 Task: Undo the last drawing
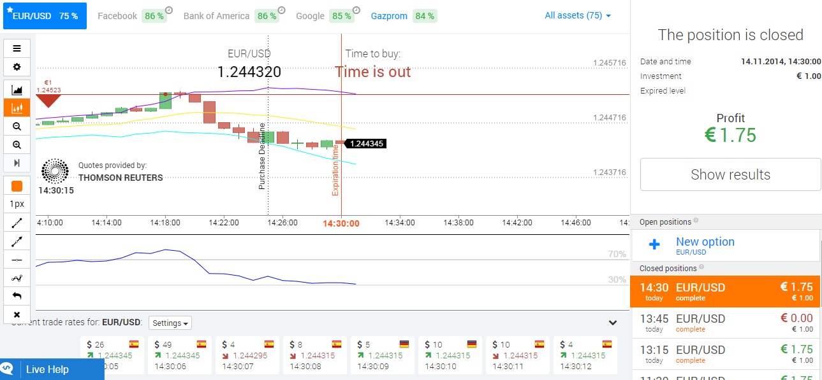tap(17, 297)
